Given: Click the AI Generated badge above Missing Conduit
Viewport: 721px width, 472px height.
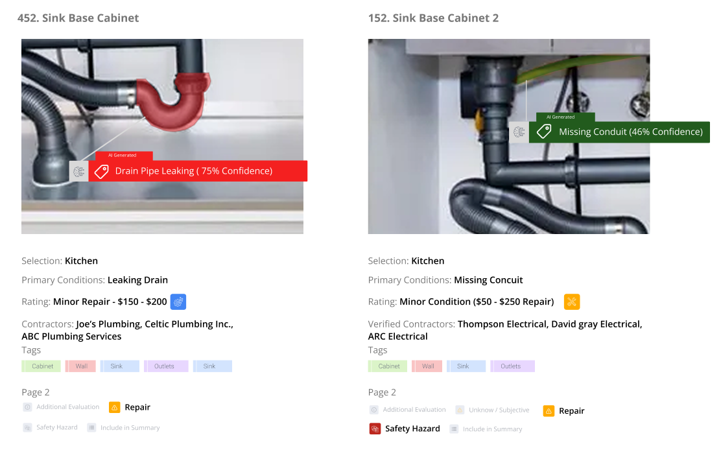Looking at the screenshot, I should click(565, 117).
